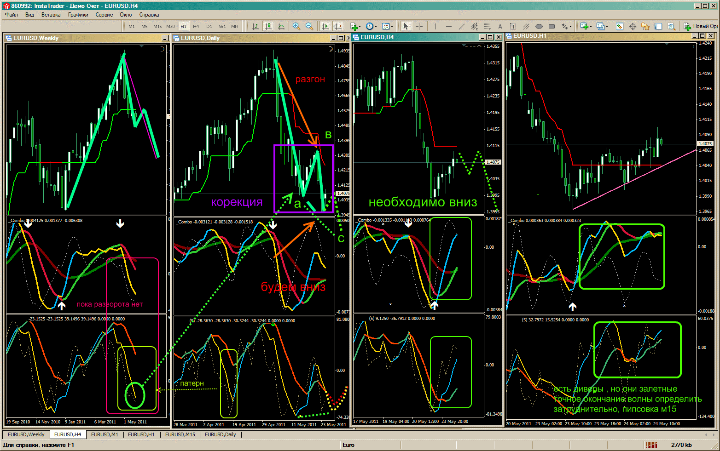The width and height of the screenshot is (720, 451).
Task: Select the W1 timeframe button
Action: coord(222,26)
